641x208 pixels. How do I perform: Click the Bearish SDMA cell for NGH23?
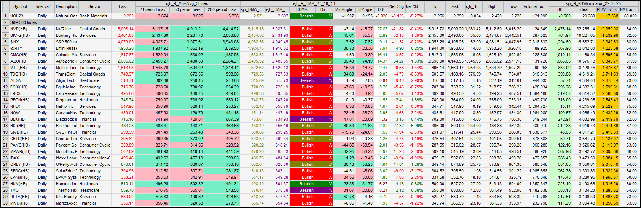point(302,16)
